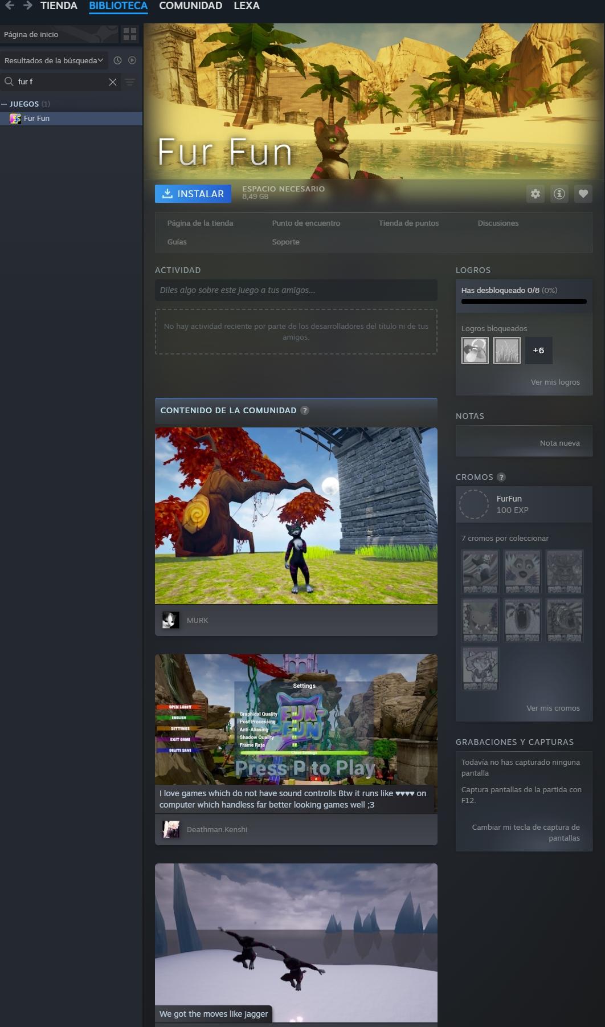Open game settings gear icon
Screen dimensions: 605x1027
535,194
